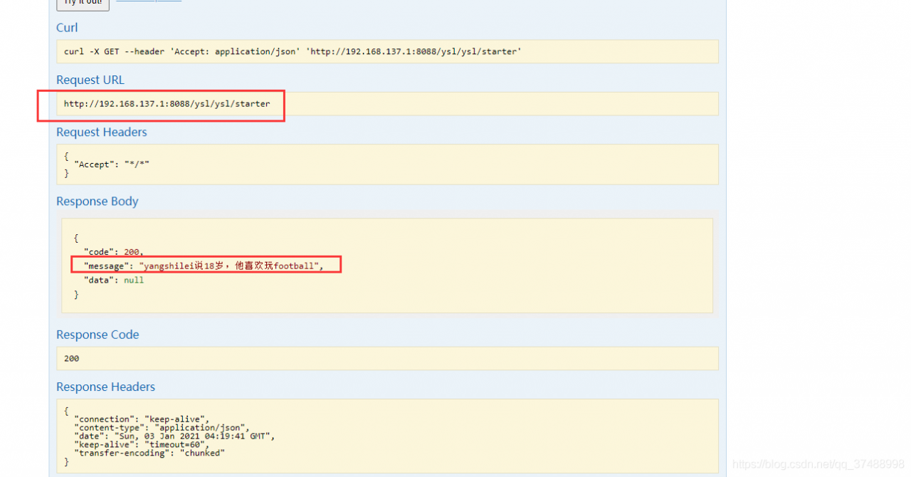This screenshot has width=911, height=477.
Task: Click the "message" line in response body
Action: [204, 266]
